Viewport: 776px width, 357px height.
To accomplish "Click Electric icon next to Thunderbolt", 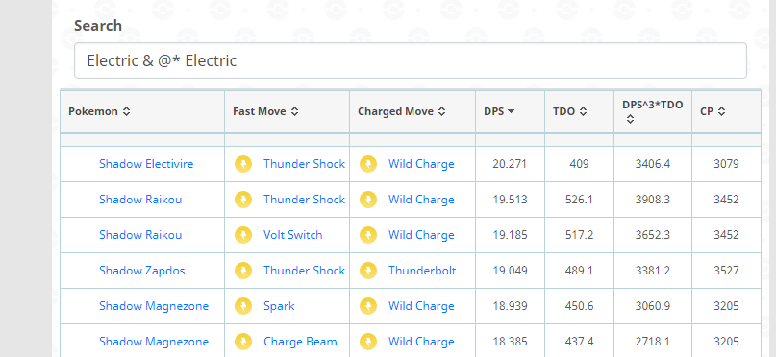I will [368, 271].
